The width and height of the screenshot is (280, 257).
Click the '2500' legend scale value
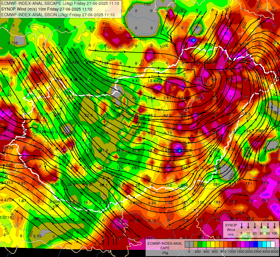257,252
